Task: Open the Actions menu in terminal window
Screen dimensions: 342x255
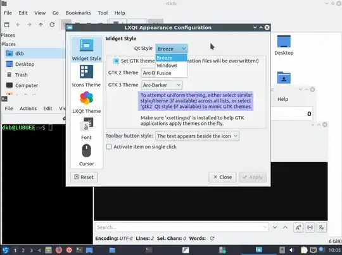Action: 28,109
